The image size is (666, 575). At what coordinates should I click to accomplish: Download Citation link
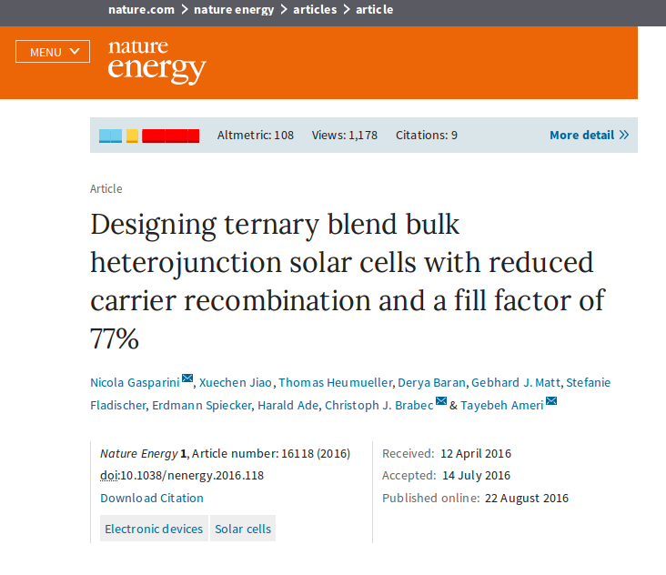click(x=152, y=498)
